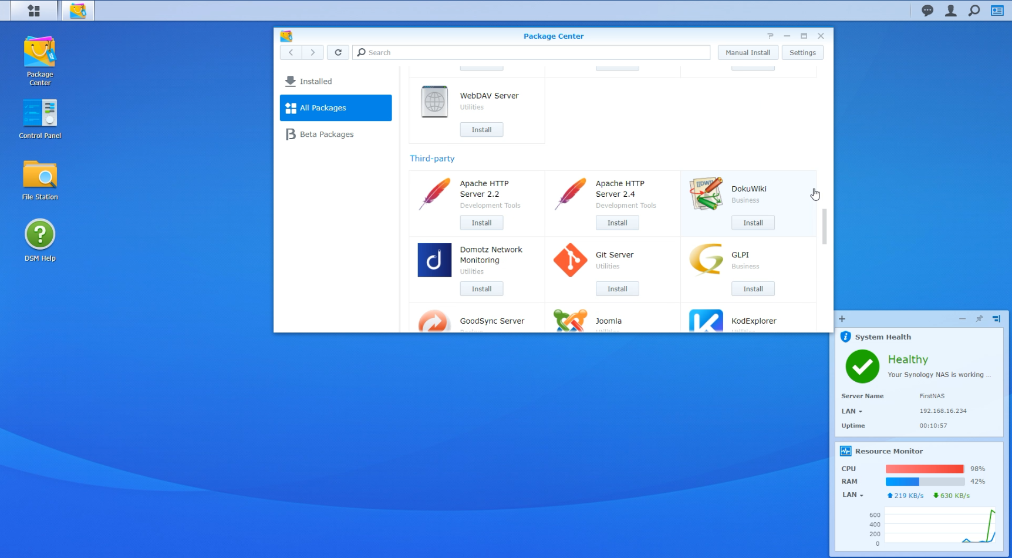1012x558 pixels.
Task: Select the Git Server package icon
Action: pyautogui.click(x=571, y=260)
